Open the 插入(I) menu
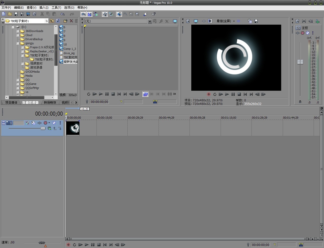The height and width of the screenshot is (248, 324). click(x=44, y=8)
